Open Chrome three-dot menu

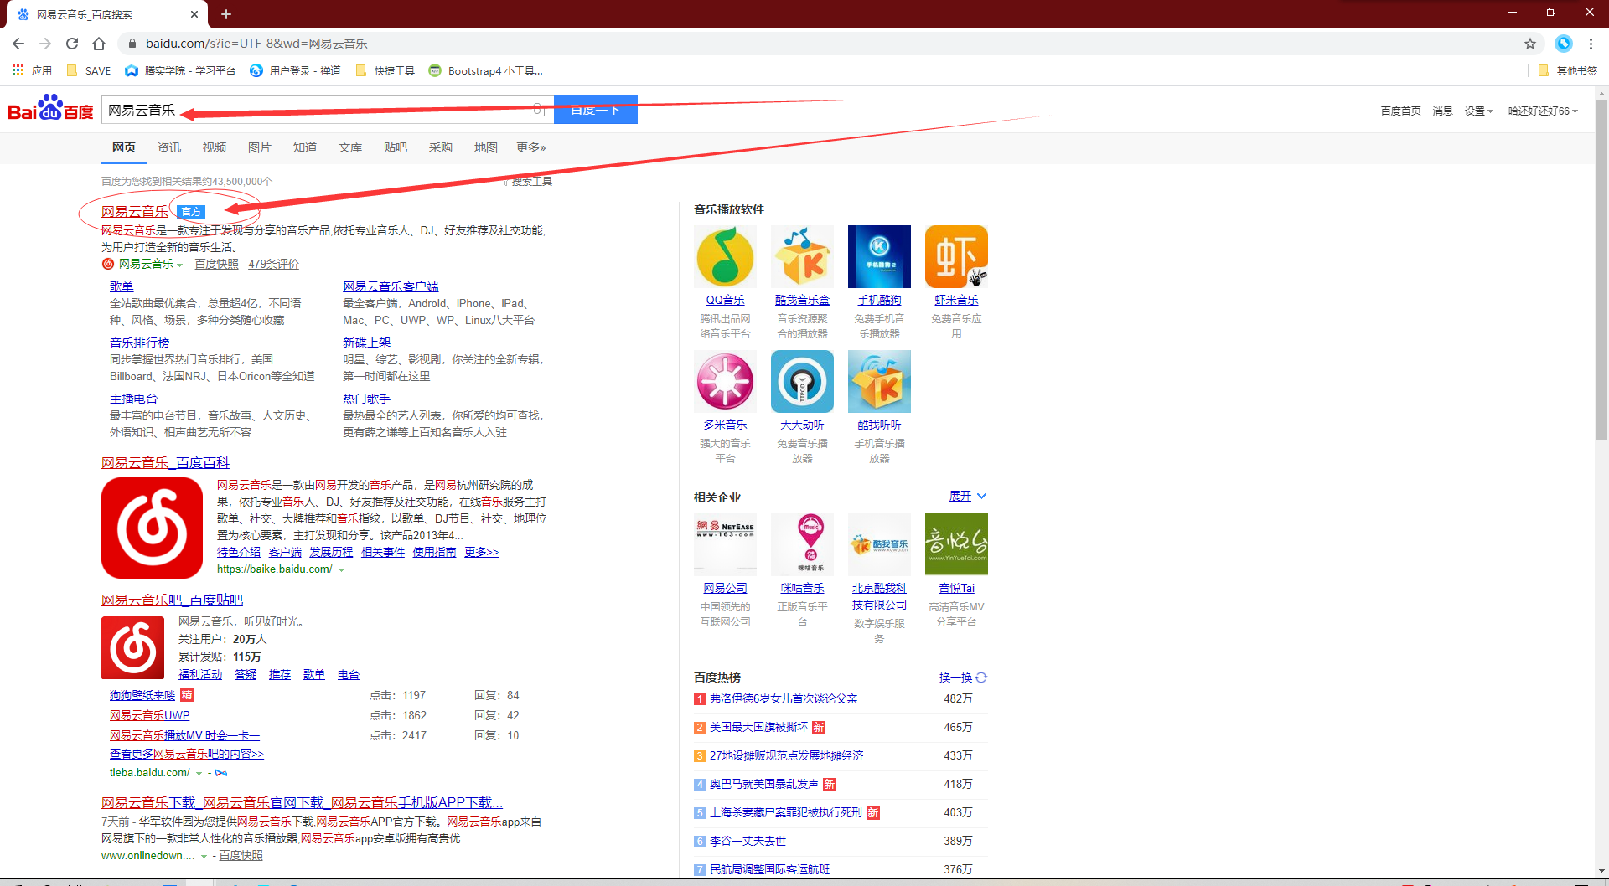[1591, 44]
